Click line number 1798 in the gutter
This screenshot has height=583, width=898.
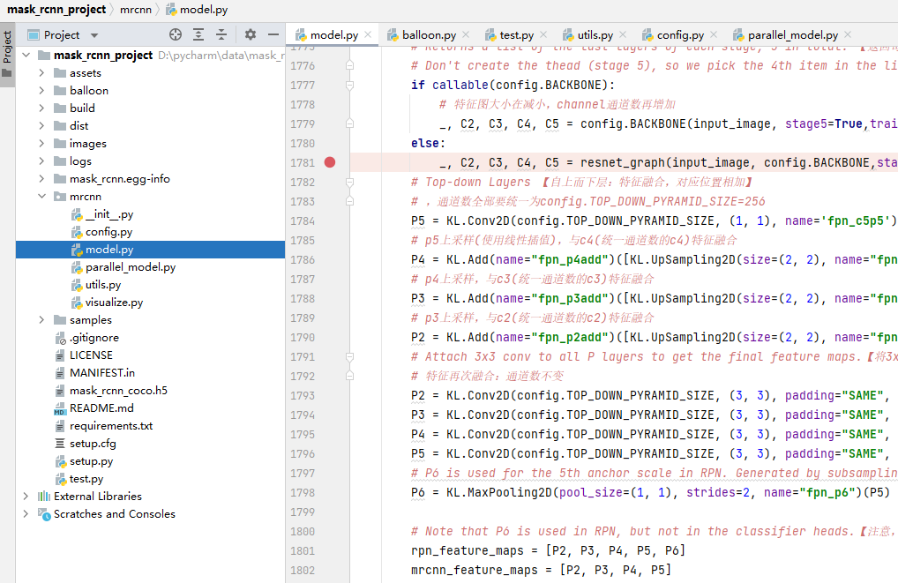pos(303,492)
